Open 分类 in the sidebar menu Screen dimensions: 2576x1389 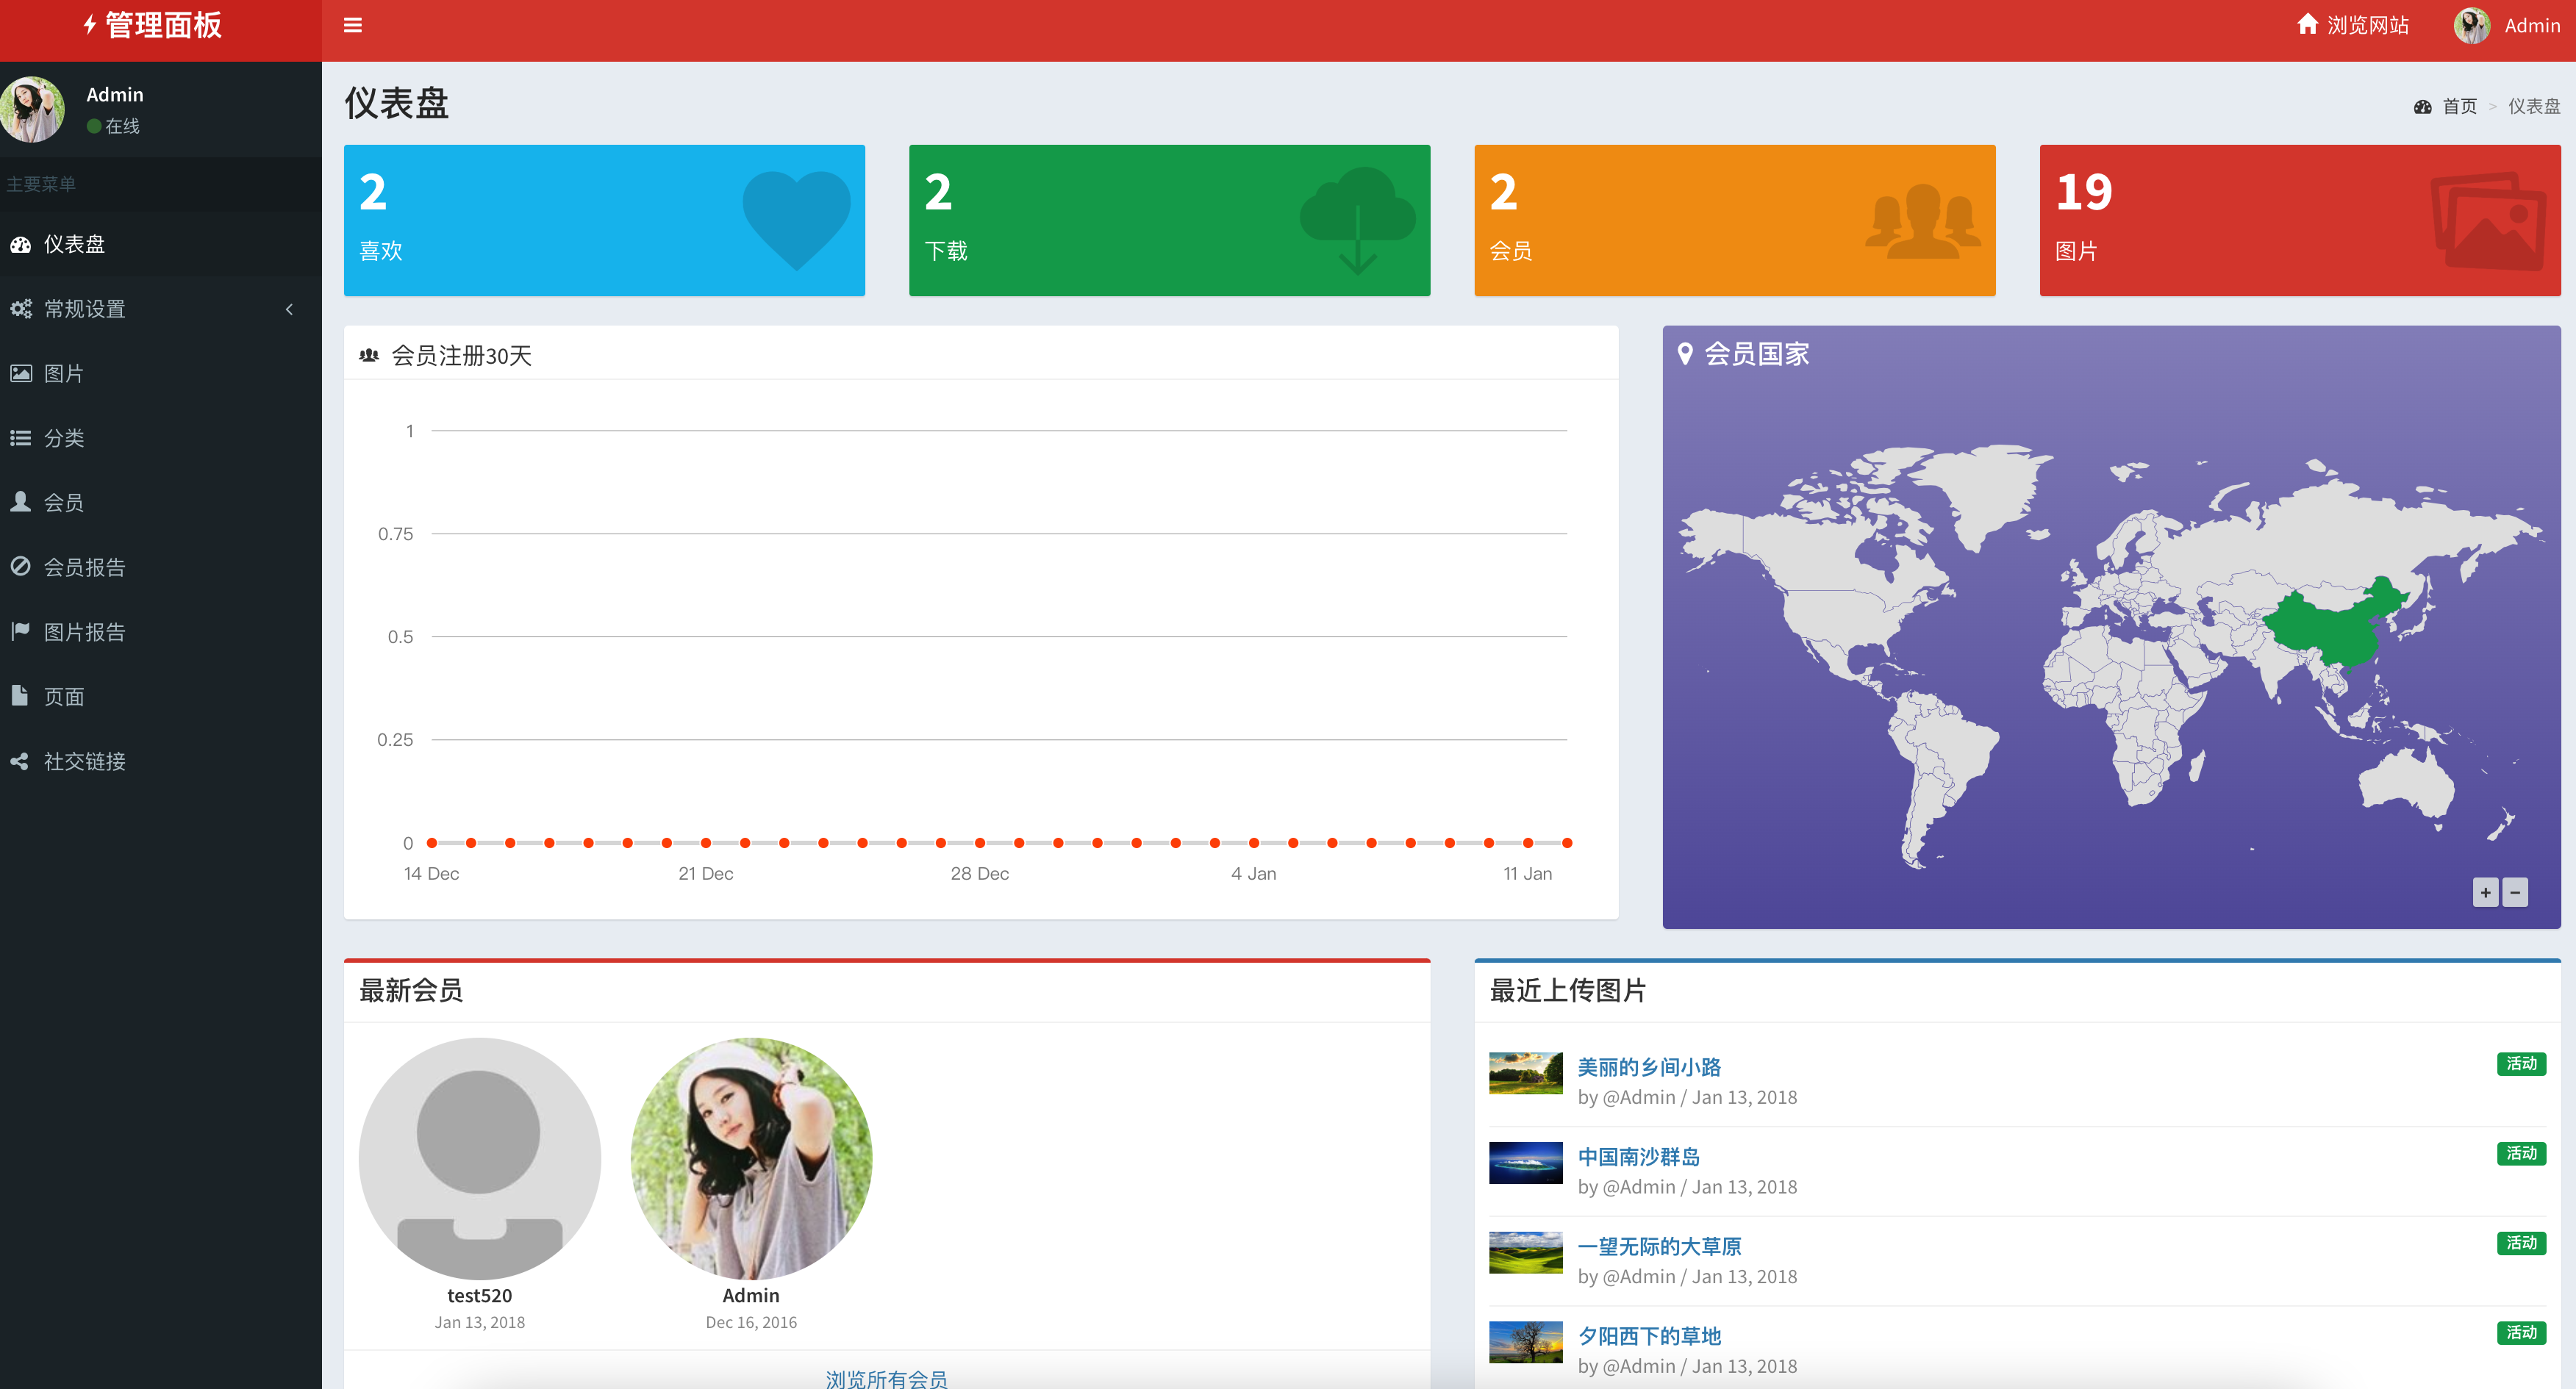(161, 438)
